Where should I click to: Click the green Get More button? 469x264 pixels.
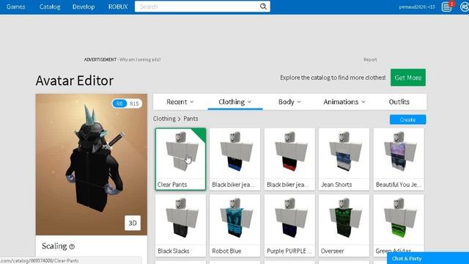pyautogui.click(x=408, y=78)
